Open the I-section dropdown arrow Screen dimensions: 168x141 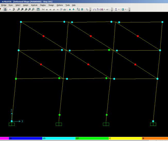coord(119,10)
